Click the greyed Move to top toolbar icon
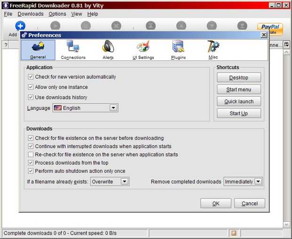Viewport: 292px width, 239px height. pos(151,26)
